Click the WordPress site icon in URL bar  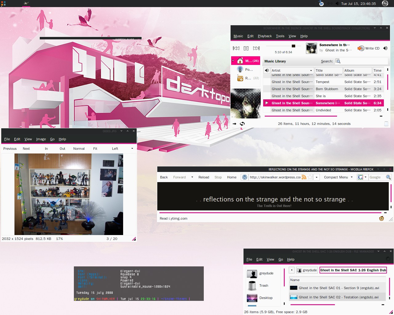(245, 177)
